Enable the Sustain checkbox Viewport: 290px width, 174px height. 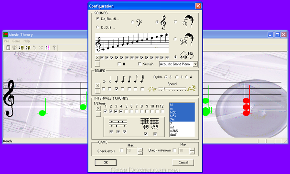pyautogui.click(x=140, y=64)
